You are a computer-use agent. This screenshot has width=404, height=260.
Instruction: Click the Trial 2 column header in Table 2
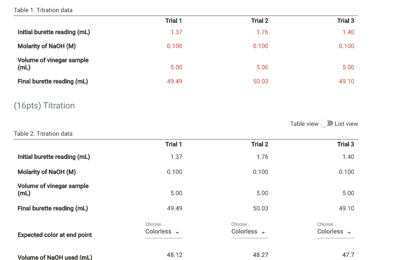point(260,144)
